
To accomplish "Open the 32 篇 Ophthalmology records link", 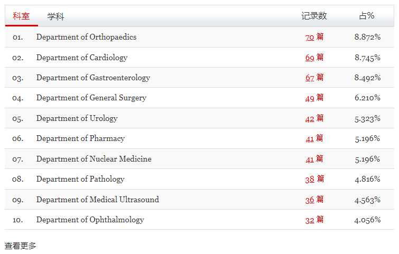I will click(314, 220).
